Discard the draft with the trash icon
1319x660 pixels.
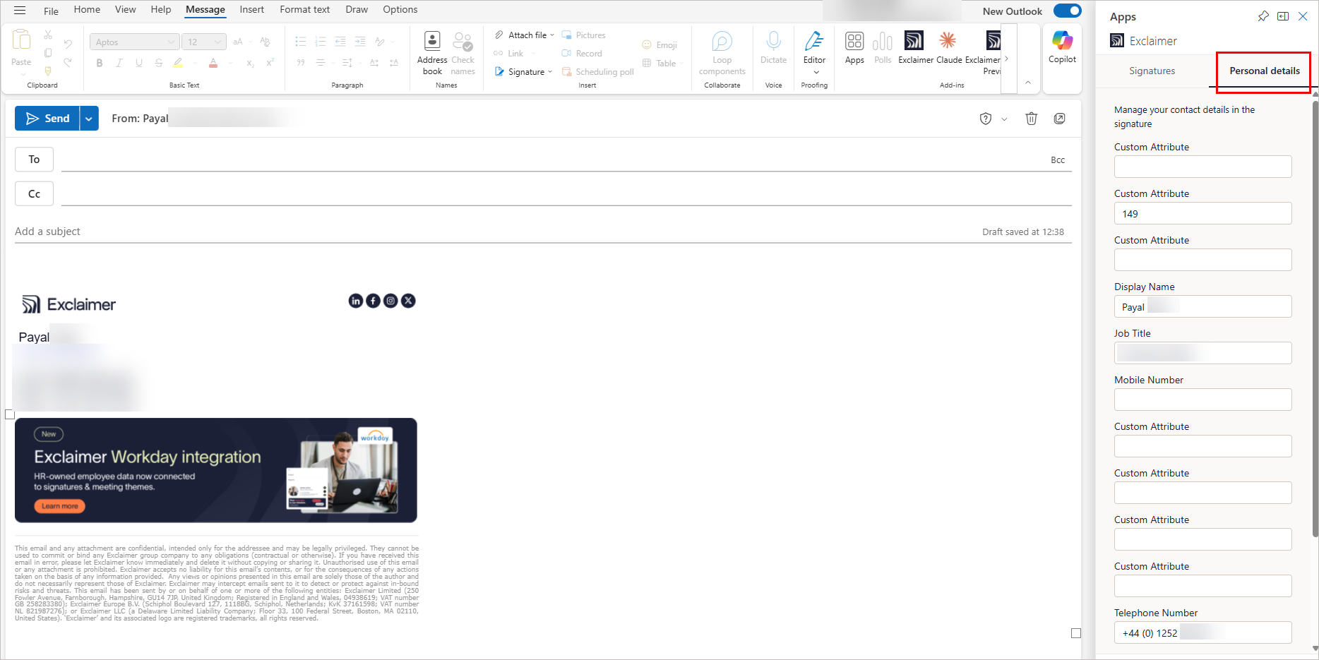coord(1032,119)
